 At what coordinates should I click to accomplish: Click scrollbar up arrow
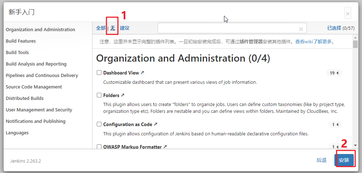[x=355, y=37]
